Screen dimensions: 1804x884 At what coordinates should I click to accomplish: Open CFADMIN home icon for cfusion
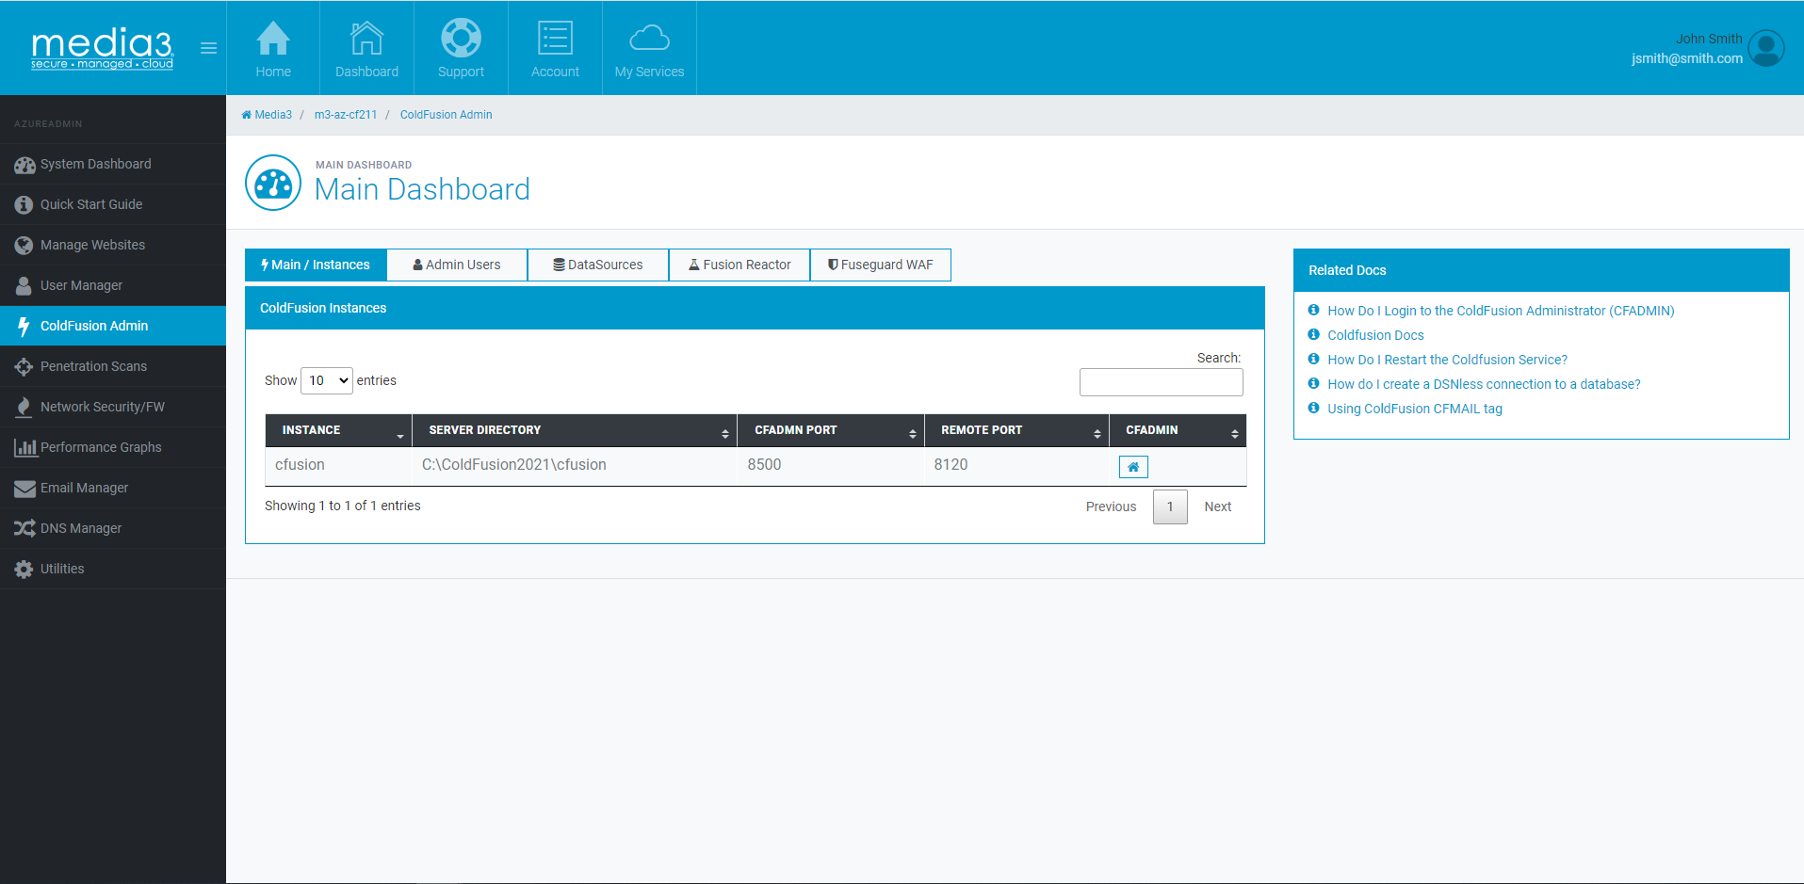(1133, 467)
